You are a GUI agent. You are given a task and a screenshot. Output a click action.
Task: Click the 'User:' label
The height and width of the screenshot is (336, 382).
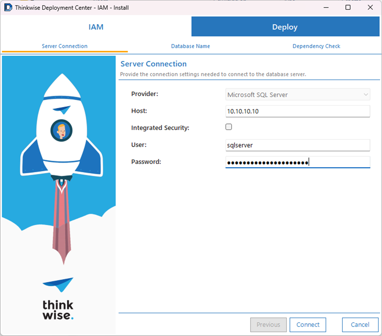pyautogui.click(x=139, y=145)
